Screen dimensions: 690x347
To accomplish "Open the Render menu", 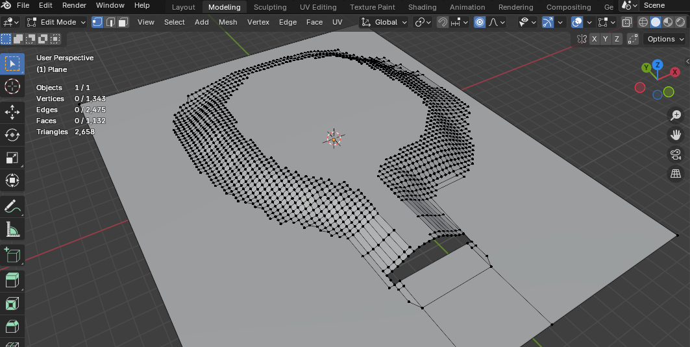I will [x=75, y=6].
